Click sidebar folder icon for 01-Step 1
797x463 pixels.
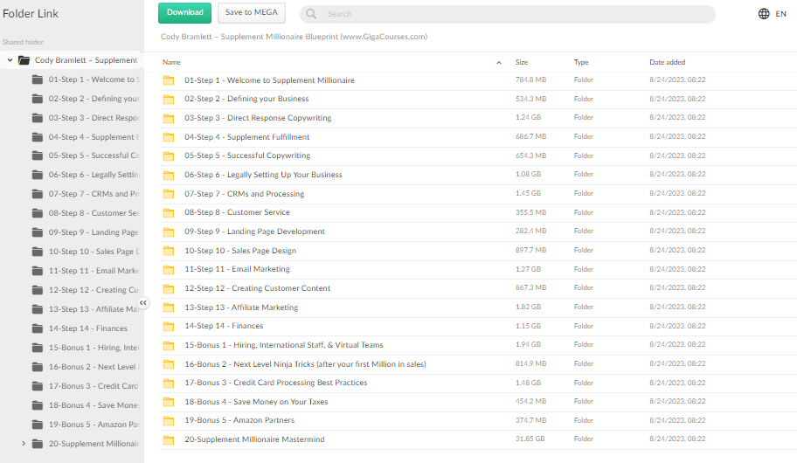click(x=38, y=79)
